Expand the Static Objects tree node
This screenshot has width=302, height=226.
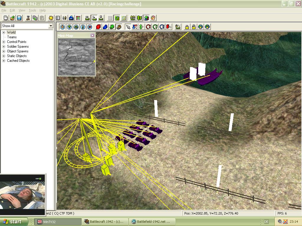pos(4,56)
